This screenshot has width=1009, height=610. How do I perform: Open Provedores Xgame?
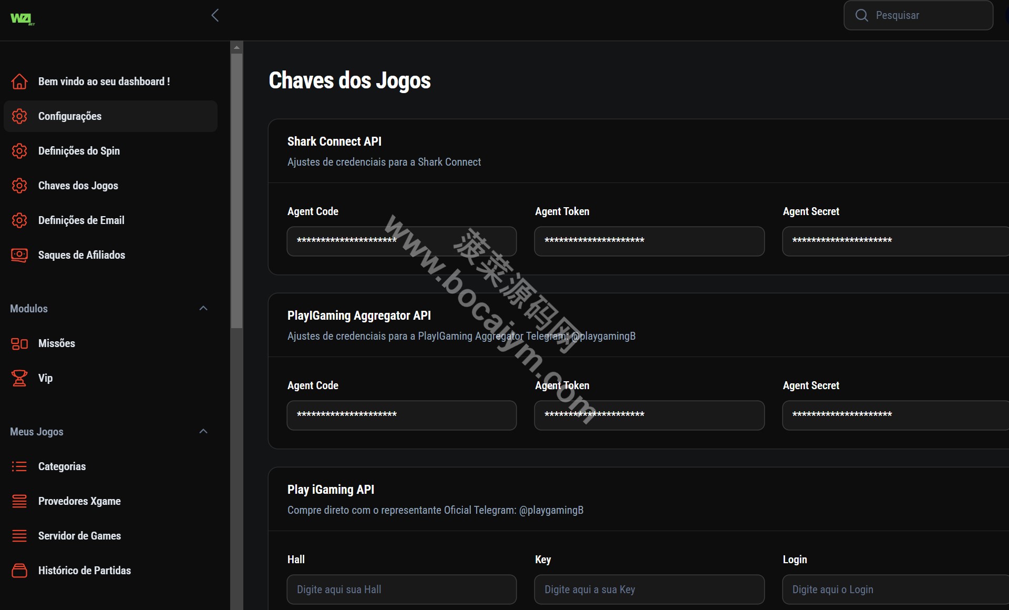[x=110, y=501]
